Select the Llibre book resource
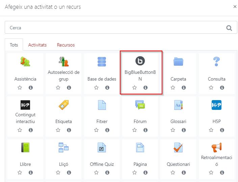The height and width of the screenshot is (182, 238). [x=25, y=148]
